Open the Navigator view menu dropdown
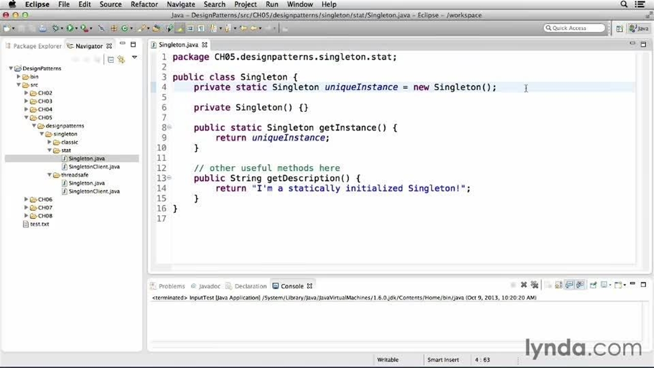 [134, 58]
